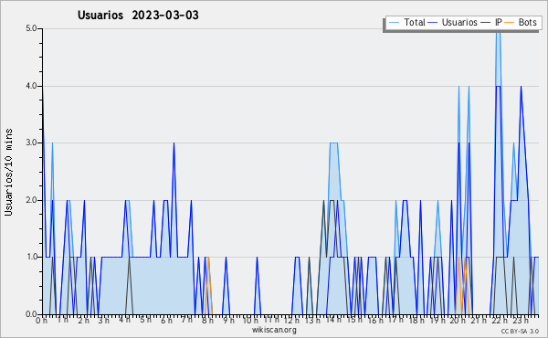Click the '19 h' x-axis label

[437, 321]
